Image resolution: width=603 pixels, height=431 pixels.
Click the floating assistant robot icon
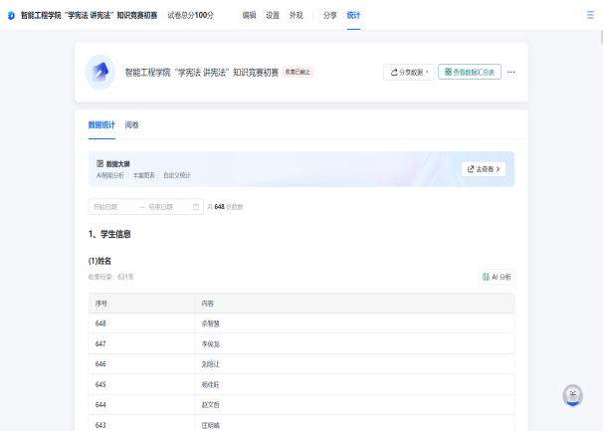coord(572,395)
